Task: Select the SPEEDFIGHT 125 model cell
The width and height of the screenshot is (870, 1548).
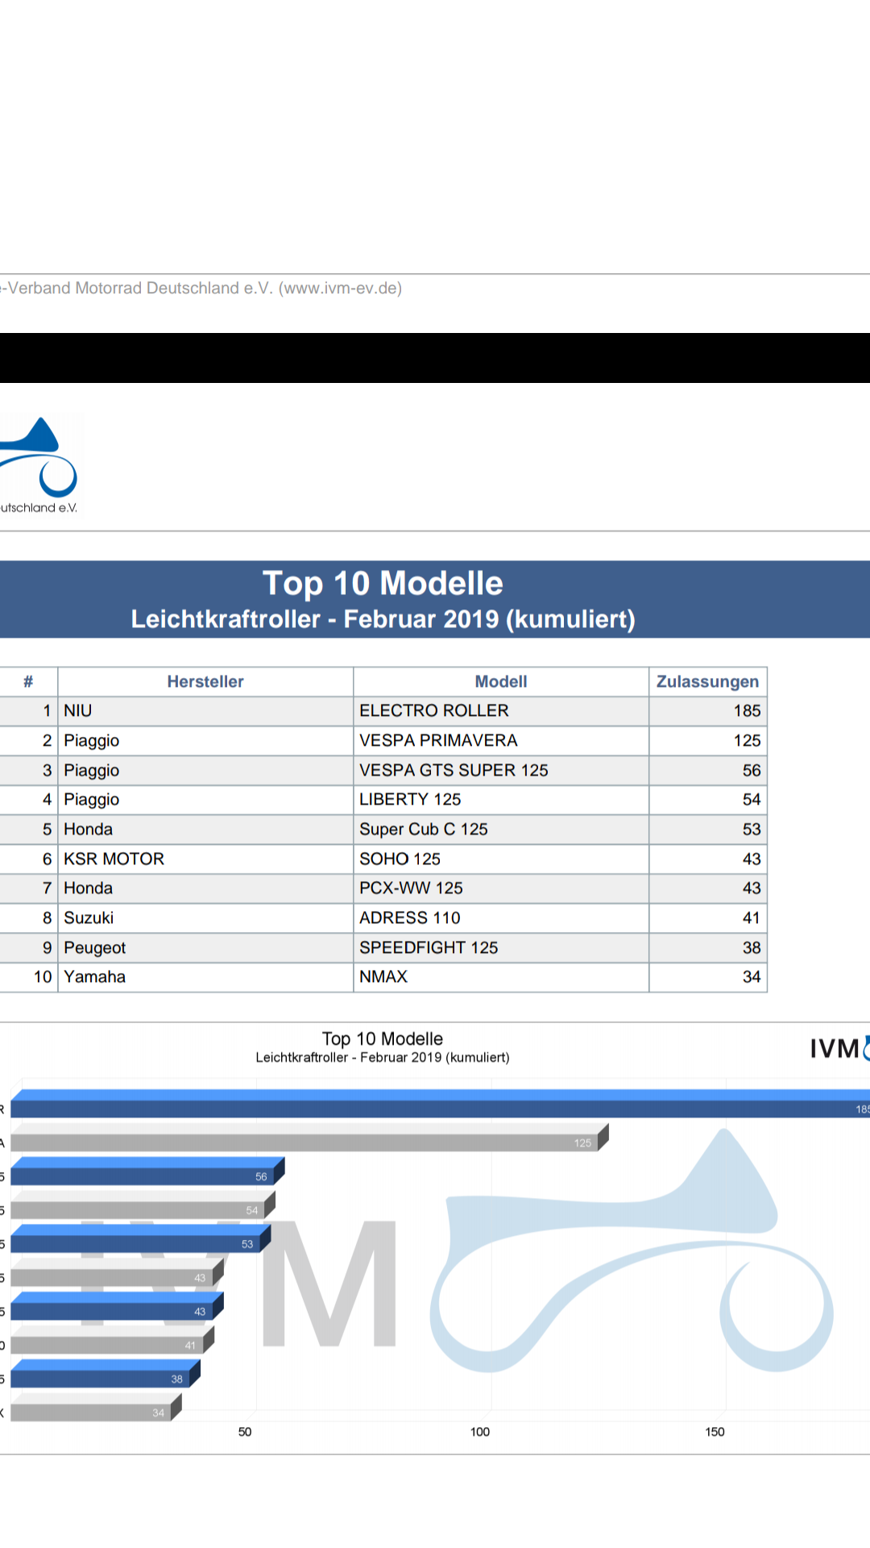Action: tap(429, 947)
